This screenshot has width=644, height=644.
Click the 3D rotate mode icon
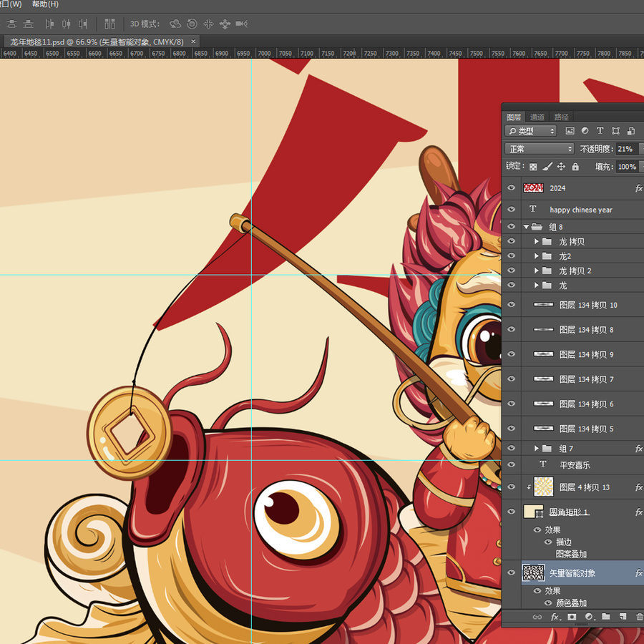click(175, 24)
